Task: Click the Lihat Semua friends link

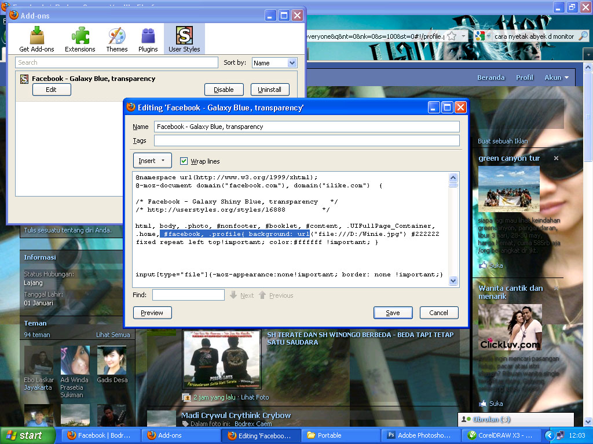Action: [113, 335]
